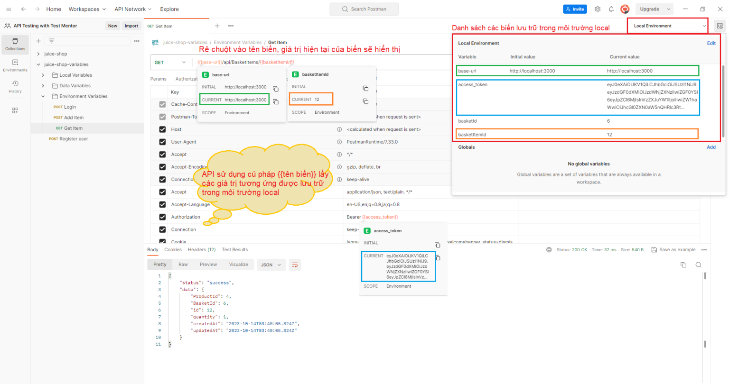Image resolution: width=729 pixels, height=384 pixels.
Task: Toggle the Cookie header checkbox
Action: (x=162, y=241)
